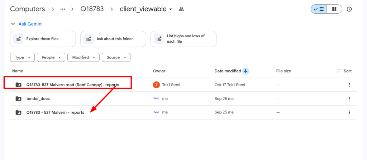
Task: Open more actions for Q18783-537 Malvern road folder
Action: (349, 85)
